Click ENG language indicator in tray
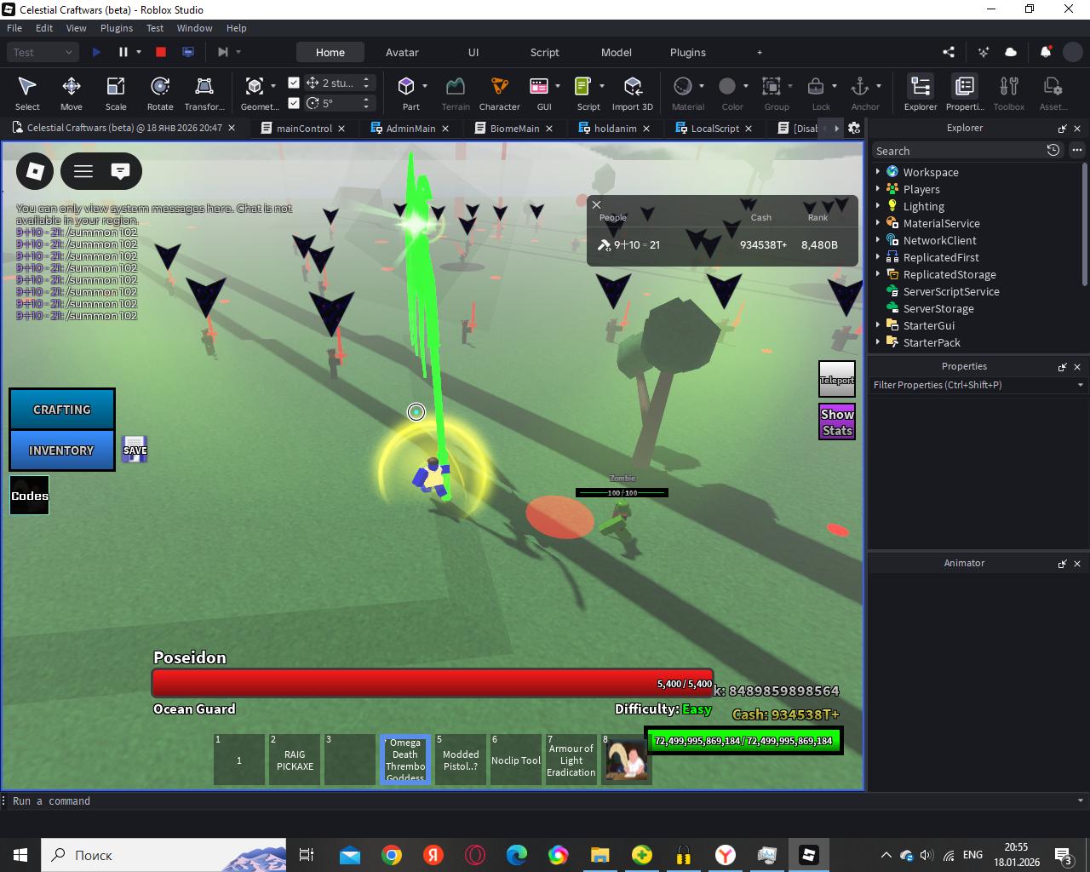Screen dimensions: 1090x872 pos(972,855)
